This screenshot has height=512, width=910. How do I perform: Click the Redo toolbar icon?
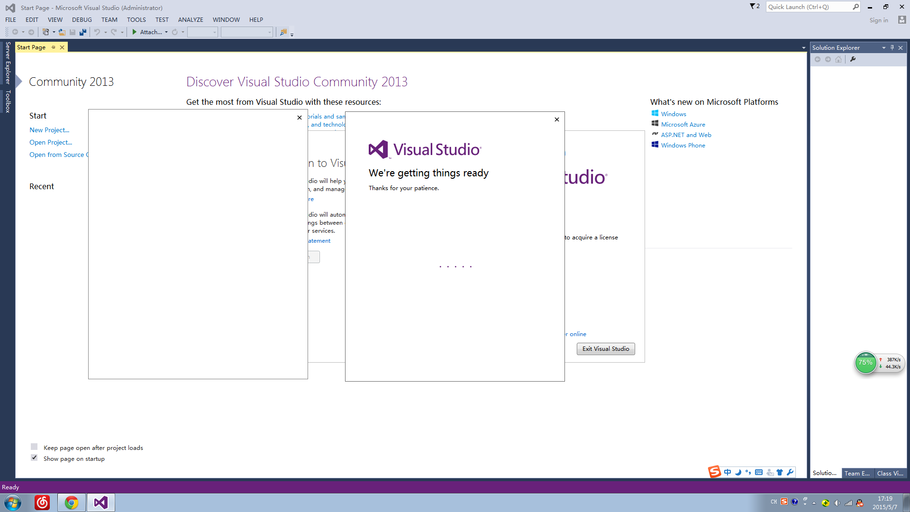click(114, 32)
